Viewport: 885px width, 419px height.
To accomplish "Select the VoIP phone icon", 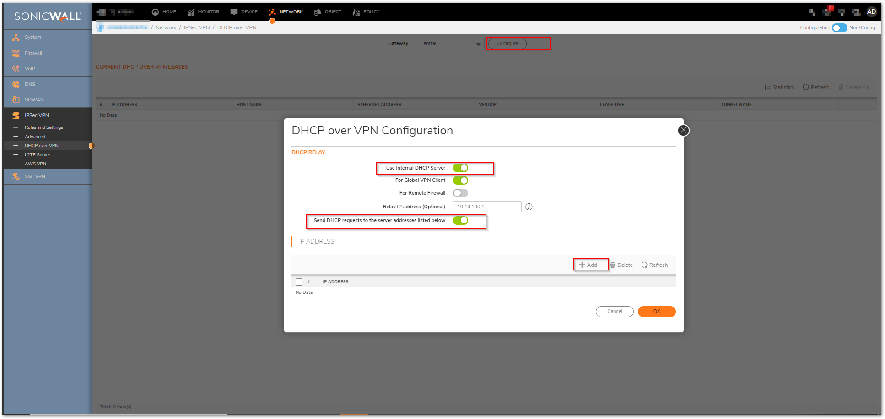I will 16,69.
